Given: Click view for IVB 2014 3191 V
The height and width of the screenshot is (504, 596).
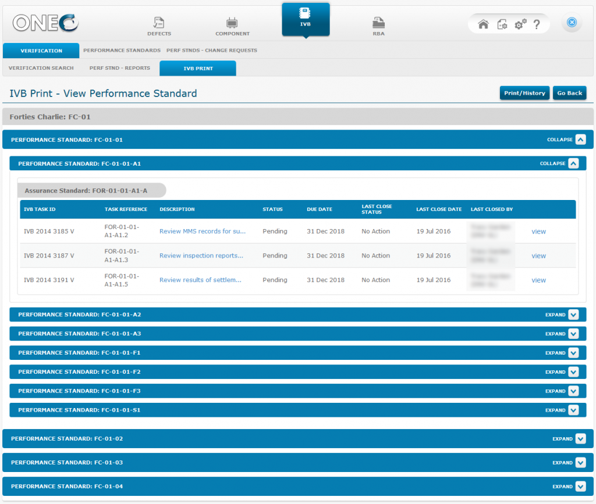Looking at the screenshot, I should (538, 280).
